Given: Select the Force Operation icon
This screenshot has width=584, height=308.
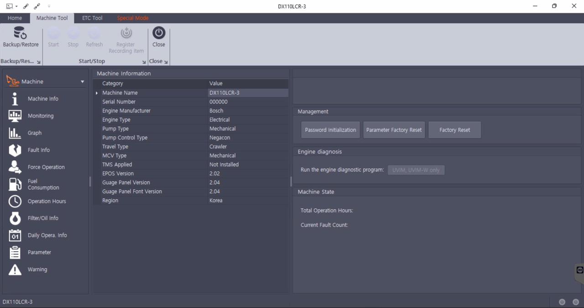Looking at the screenshot, I should click(15, 167).
